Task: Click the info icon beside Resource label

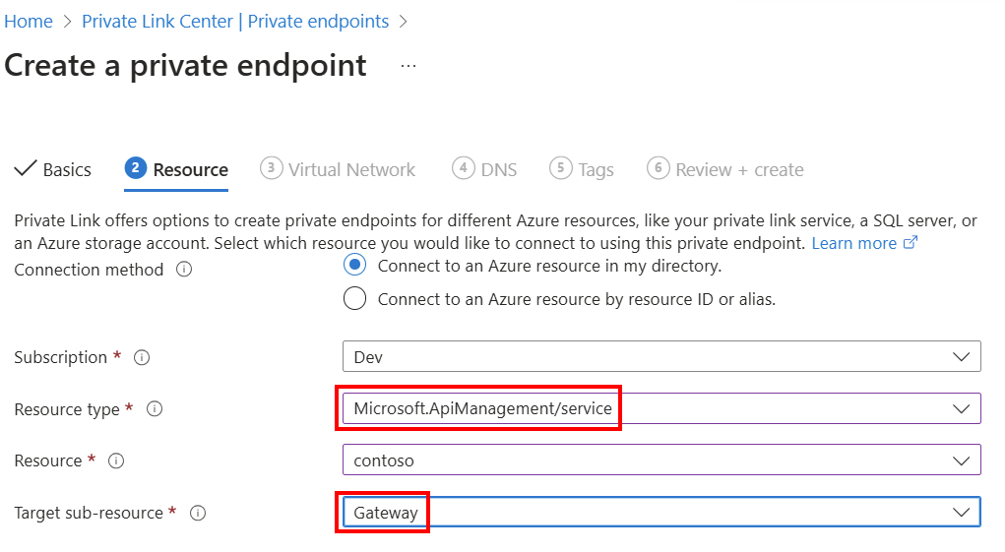Action: point(116,460)
